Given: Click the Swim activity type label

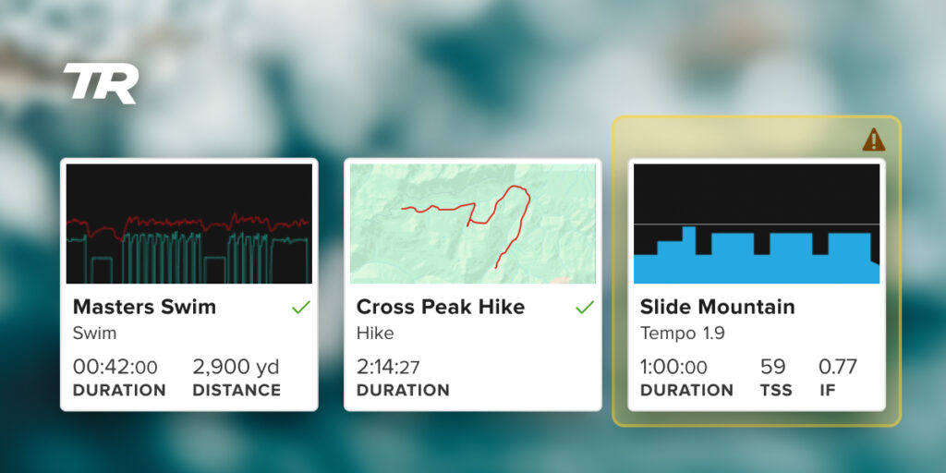Looking at the screenshot, I should [x=94, y=333].
